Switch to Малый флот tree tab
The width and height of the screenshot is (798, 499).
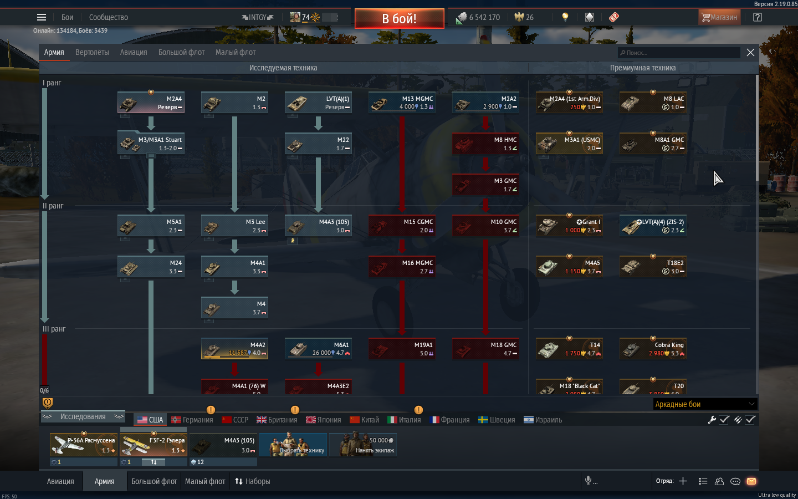(x=236, y=52)
